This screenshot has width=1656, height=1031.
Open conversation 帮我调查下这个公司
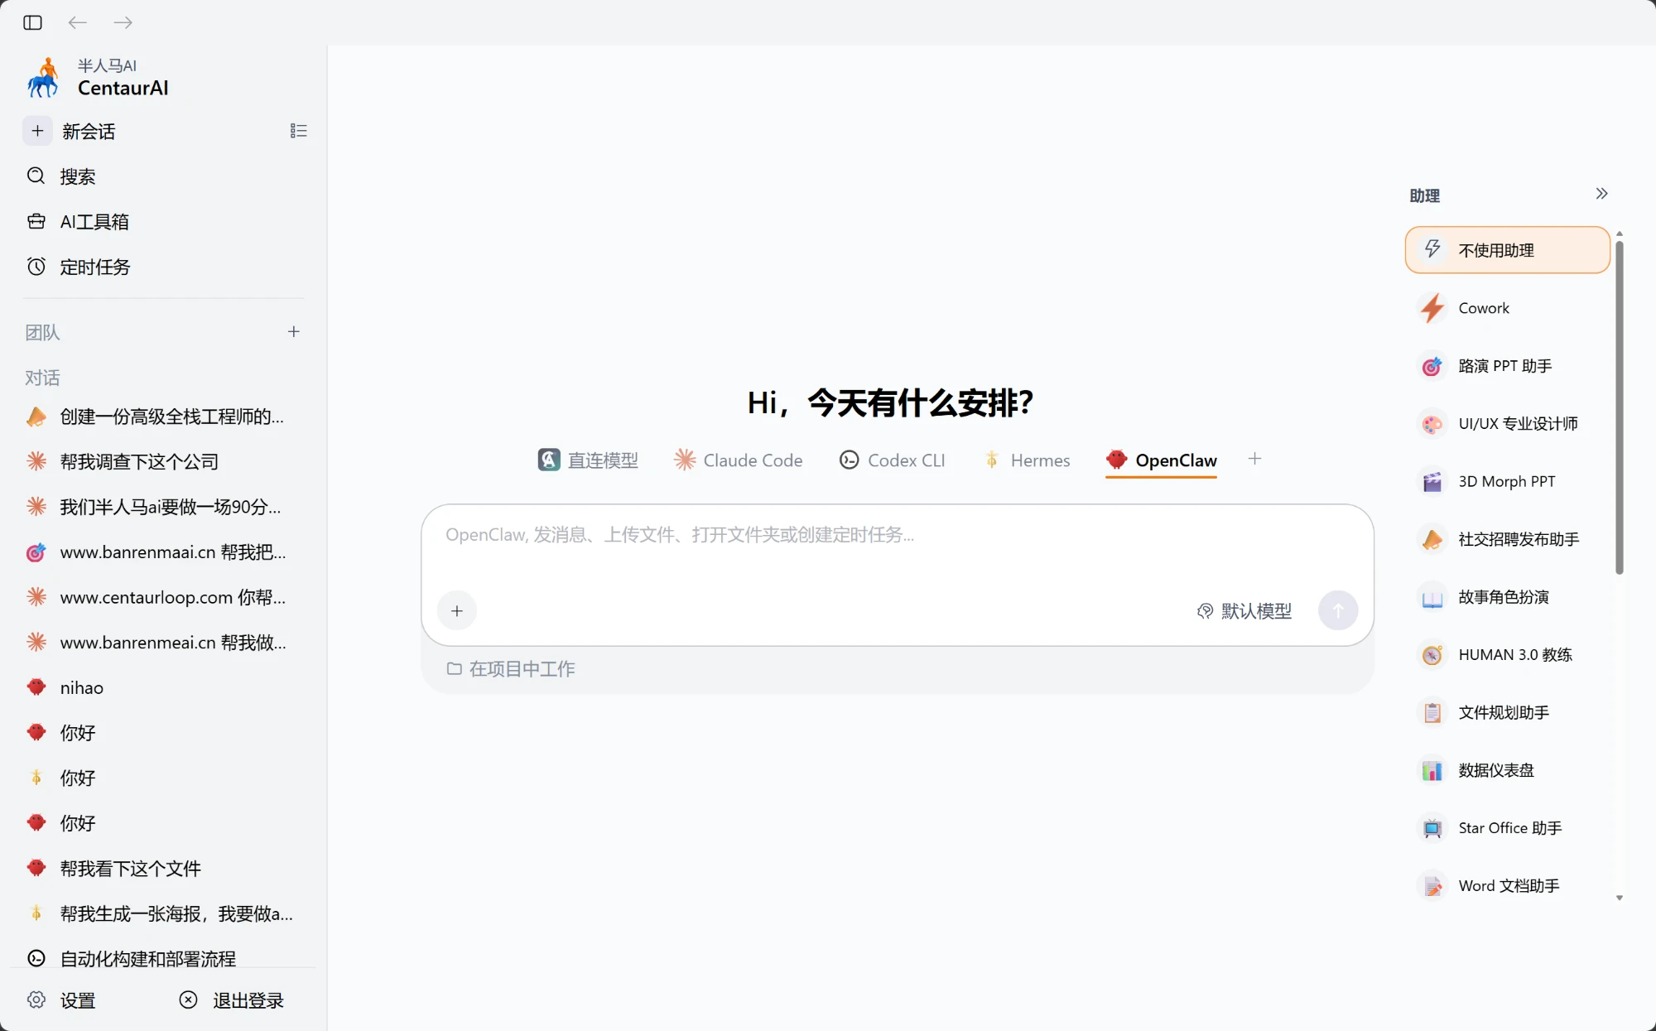[164, 461]
